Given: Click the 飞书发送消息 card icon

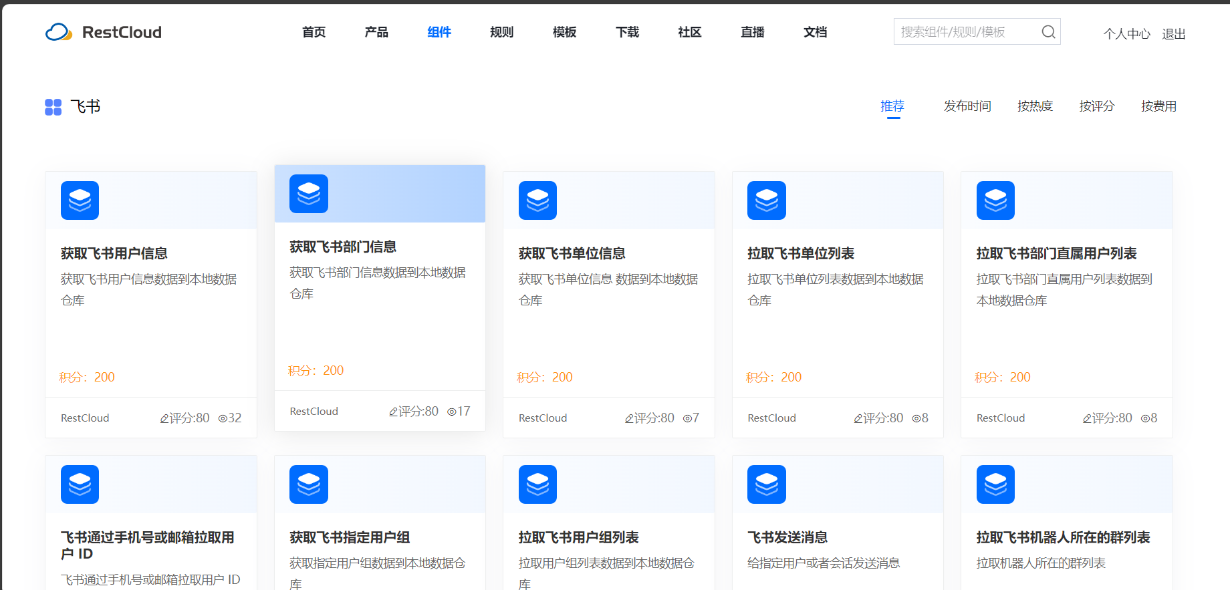Looking at the screenshot, I should click(x=767, y=484).
